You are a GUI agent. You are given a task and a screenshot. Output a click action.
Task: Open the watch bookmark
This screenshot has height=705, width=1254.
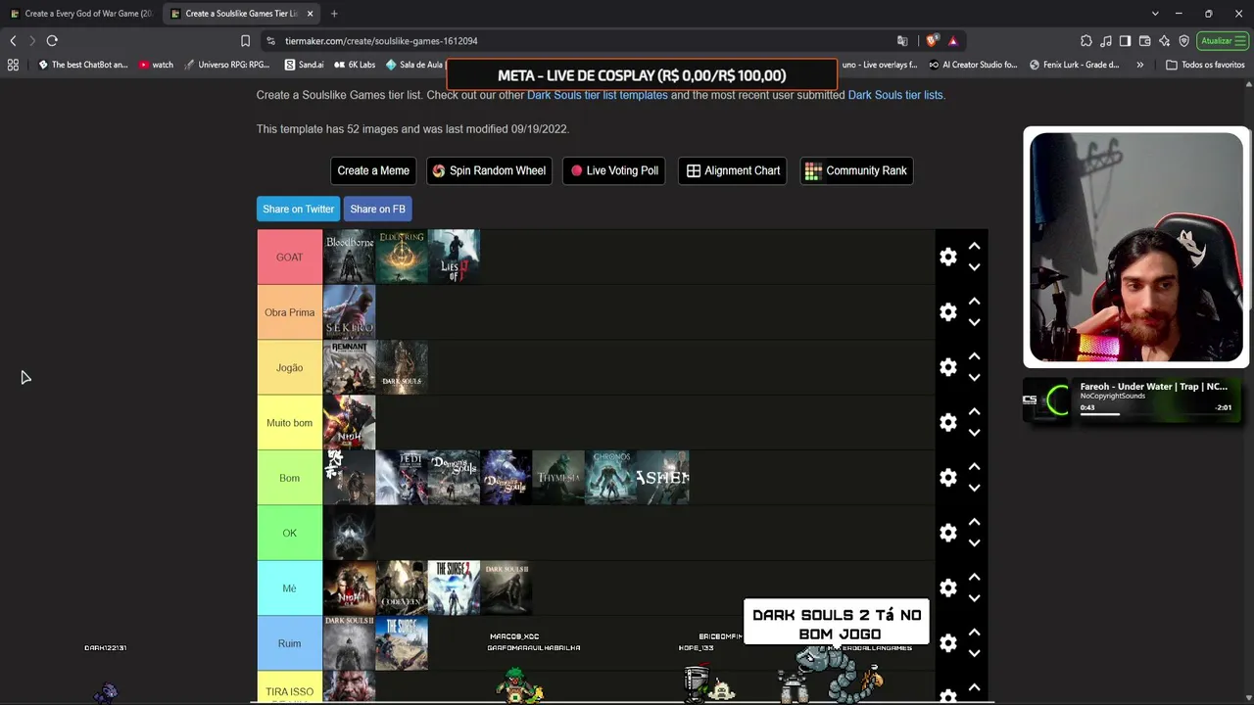[x=157, y=65]
